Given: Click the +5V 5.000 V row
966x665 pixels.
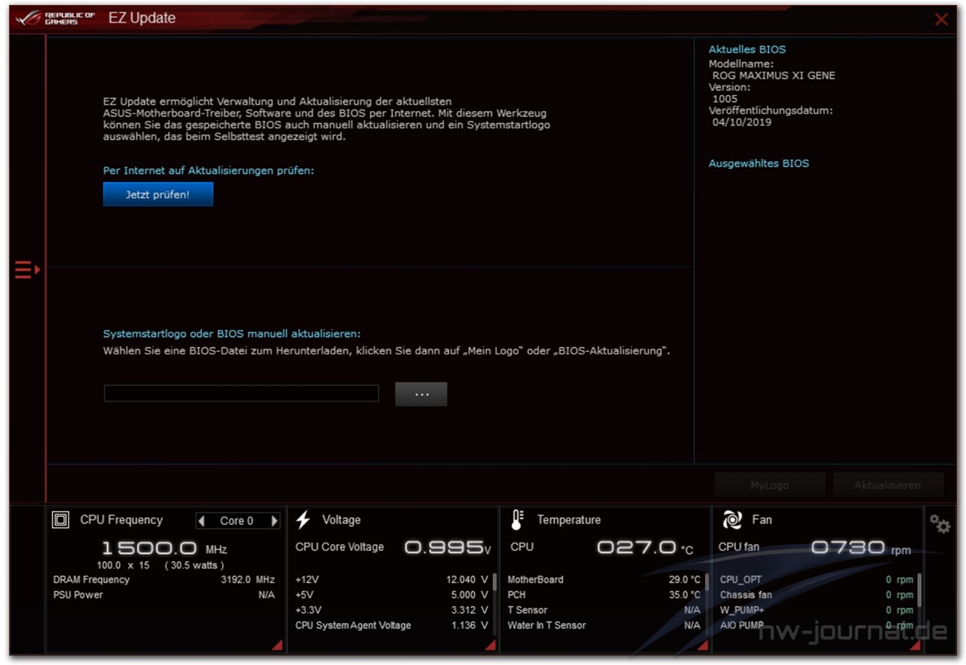Looking at the screenshot, I should pos(392,595).
